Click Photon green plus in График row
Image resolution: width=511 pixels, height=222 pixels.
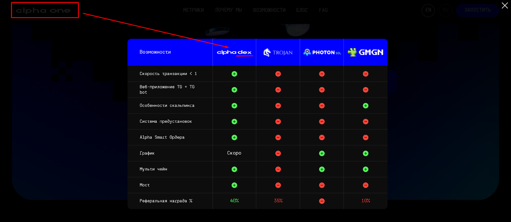click(x=322, y=153)
